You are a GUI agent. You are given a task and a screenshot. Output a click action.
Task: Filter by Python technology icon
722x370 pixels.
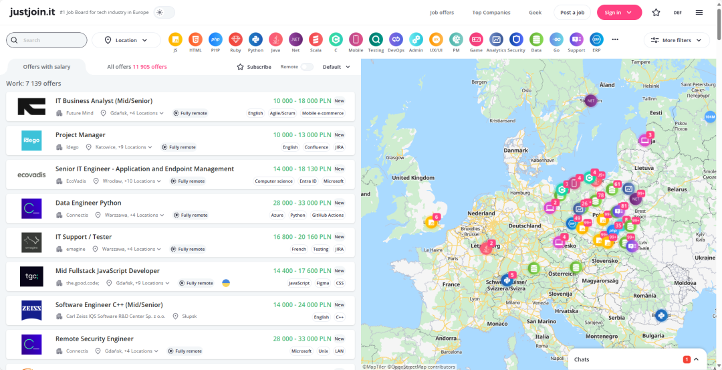pos(255,39)
